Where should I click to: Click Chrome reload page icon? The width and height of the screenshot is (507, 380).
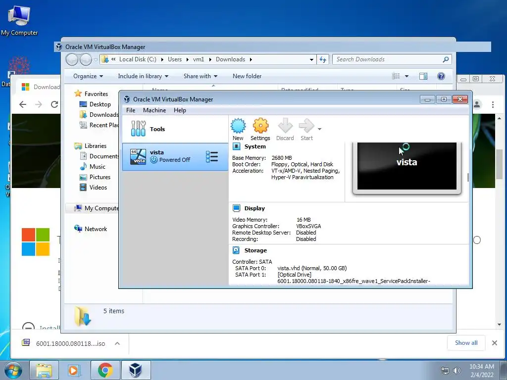coord(54,104)
